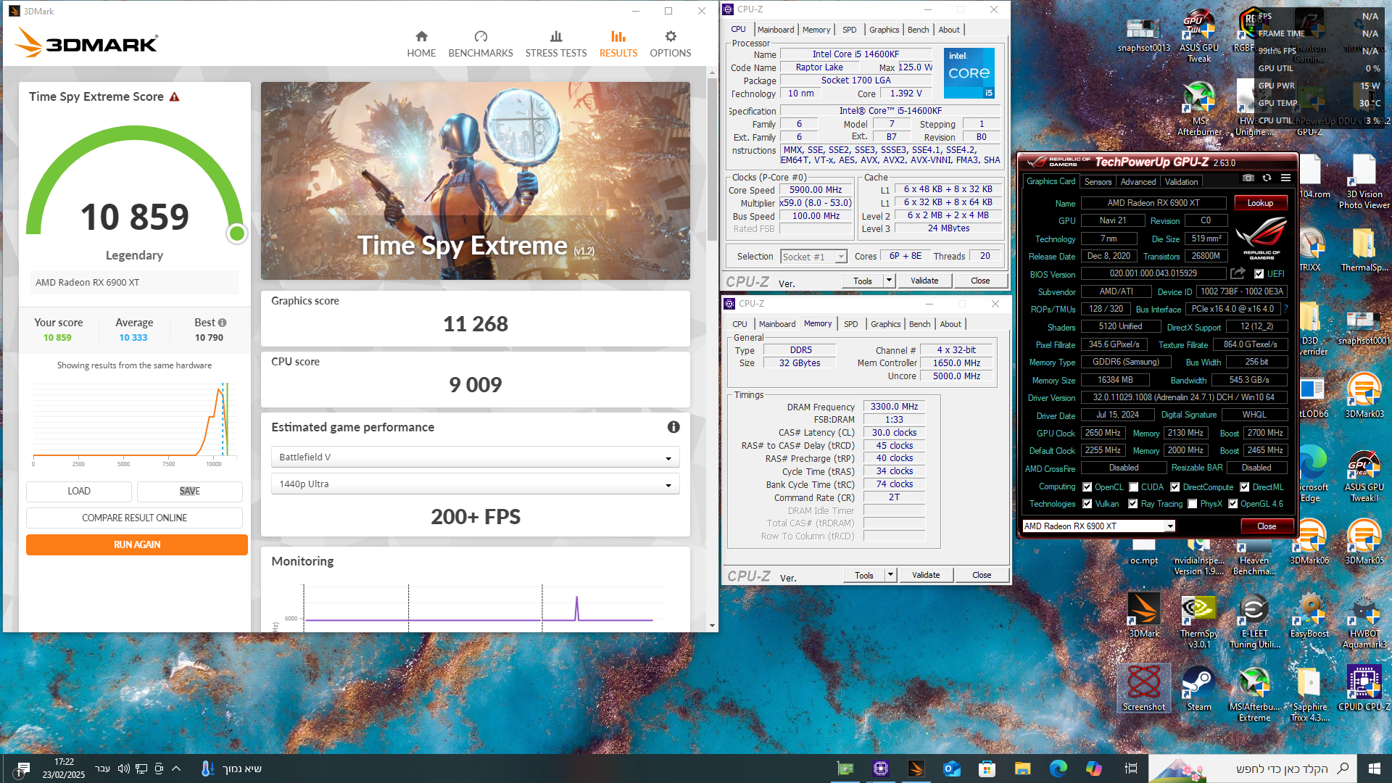
Task: Click the info icon next to Best score
Action: click(x=223, y=323)
